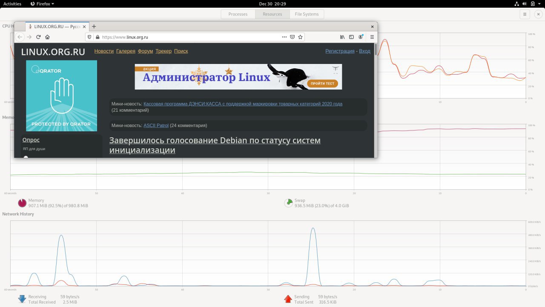This screenshot has height=307, width=545.
Task: Open Трекер link
Action: tap(163, 51)
